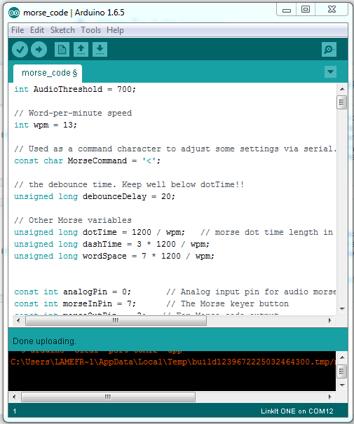Click the dashTime declaration line
The width and height of the screenshot is (354, 424).
(x=111, y=244)
